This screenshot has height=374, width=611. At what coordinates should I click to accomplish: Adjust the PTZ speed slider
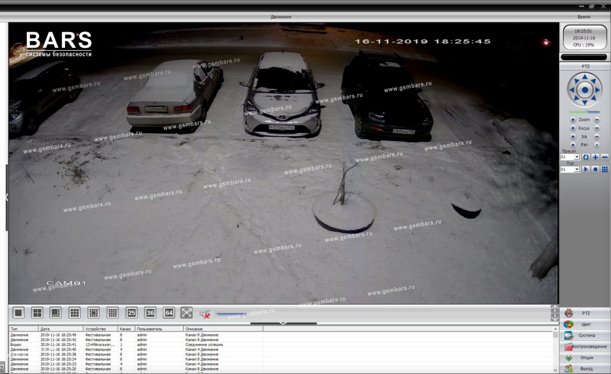click(x=584, y=112)
